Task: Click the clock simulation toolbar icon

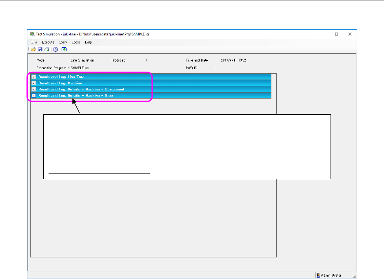Action: (55, 49)
